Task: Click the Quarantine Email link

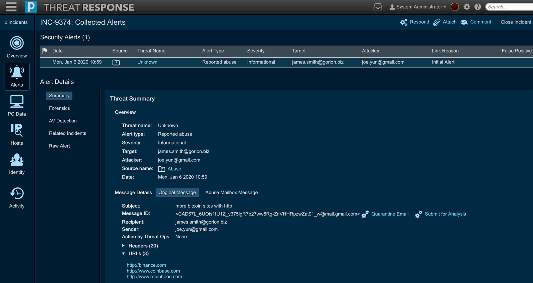Action: (x=390, y=214)
